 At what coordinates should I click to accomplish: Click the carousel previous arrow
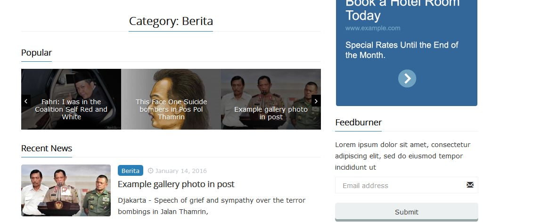click(26, 100)
